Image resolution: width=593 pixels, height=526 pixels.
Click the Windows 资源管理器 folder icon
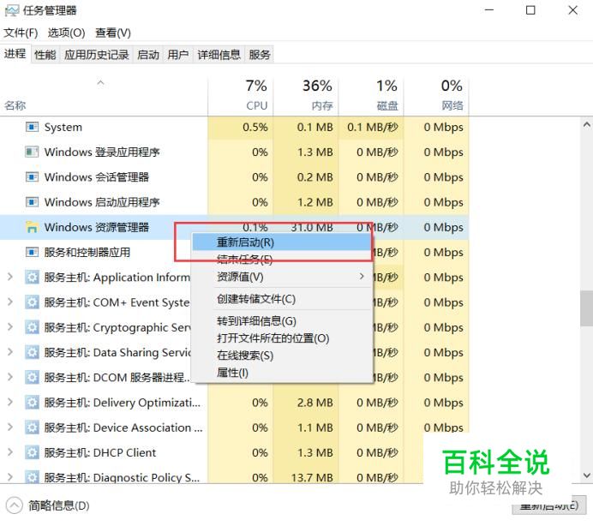(x=32, y=227)
